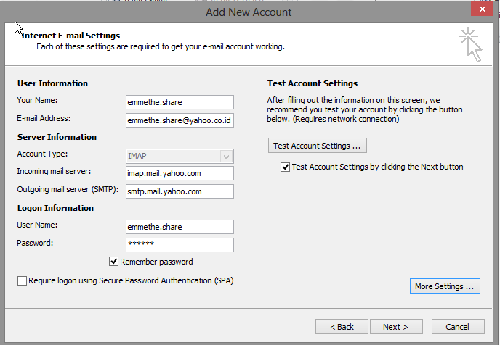The height and width of the screenshot is (345, 500).
Task: Cancel the account setup
Action: [458, 327]
